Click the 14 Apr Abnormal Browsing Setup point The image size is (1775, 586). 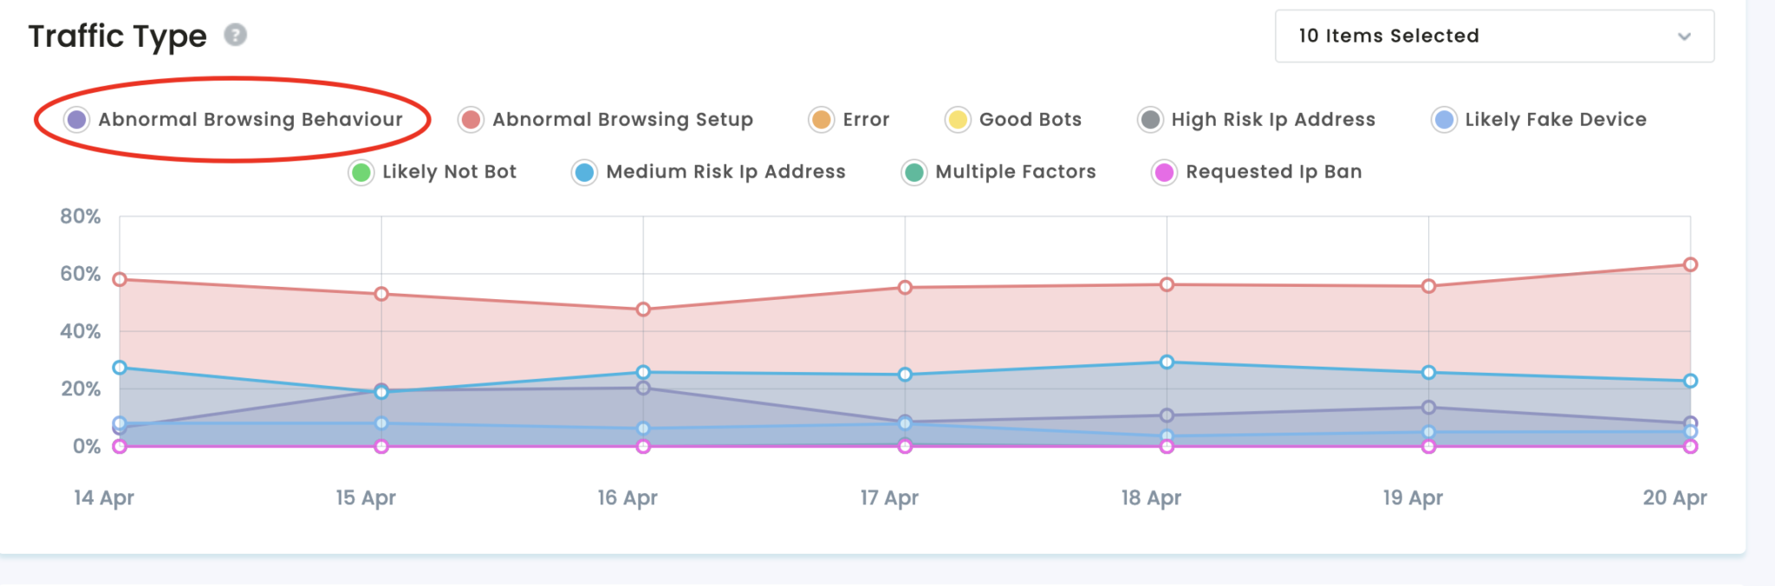[120, 279]
